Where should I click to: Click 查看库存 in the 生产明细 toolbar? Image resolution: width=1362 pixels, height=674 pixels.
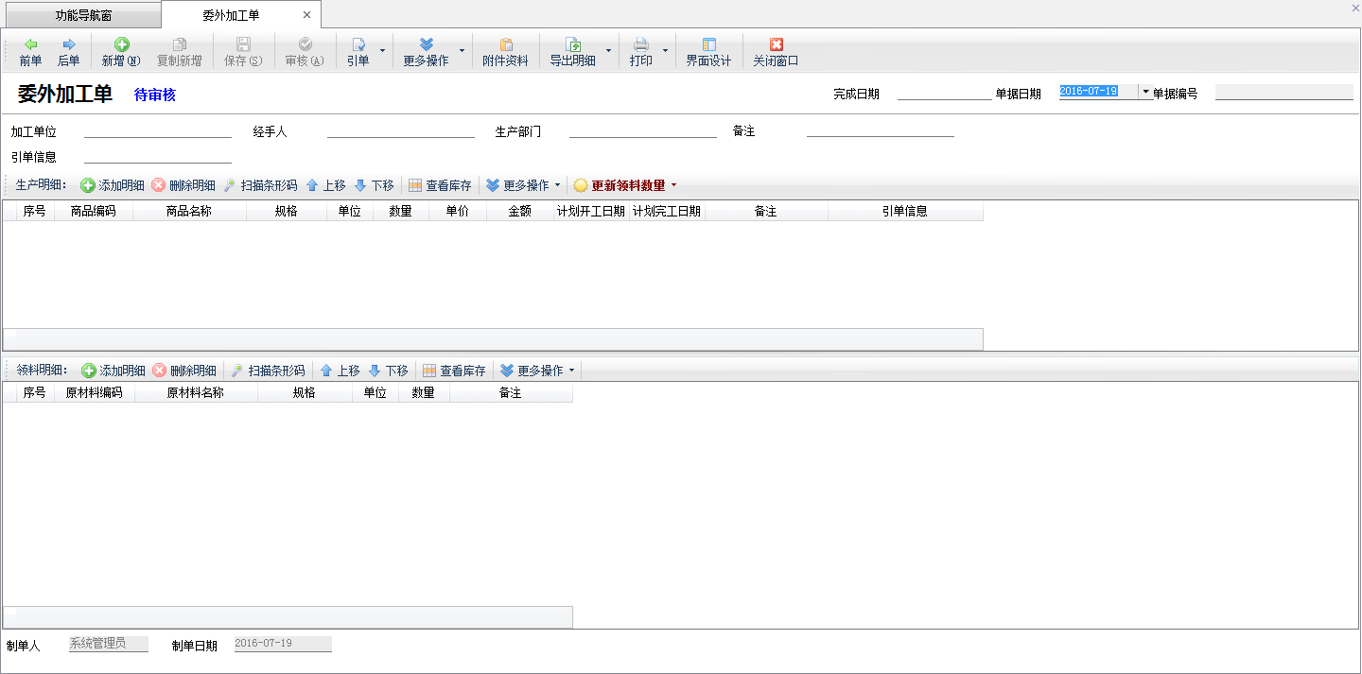click(x=440, y=185)
